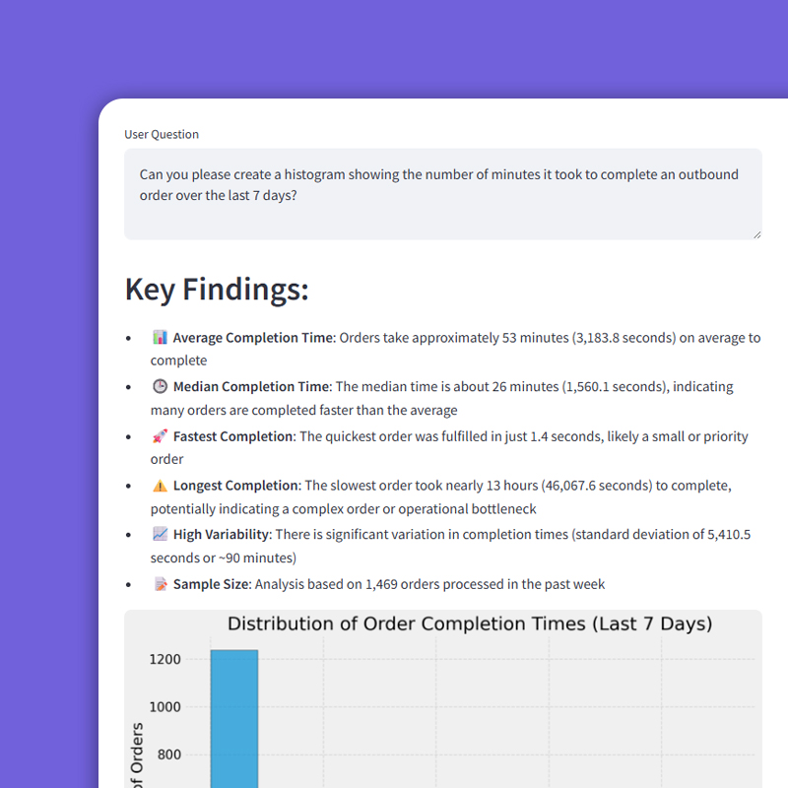The image size is (788, 788).
Task: Click the "User Question" field label
Action: (x=162, y=134)
